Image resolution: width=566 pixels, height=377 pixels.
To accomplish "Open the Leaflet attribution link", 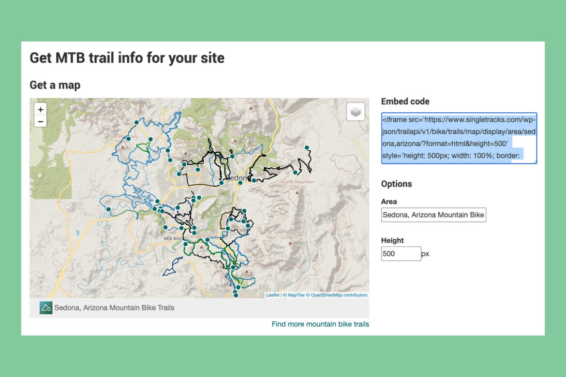I will click(273, 295).
